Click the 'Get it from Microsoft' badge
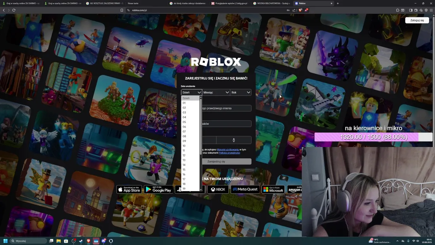Image resolution: width=435 pixels, height=245 pixels. [273, 190]
